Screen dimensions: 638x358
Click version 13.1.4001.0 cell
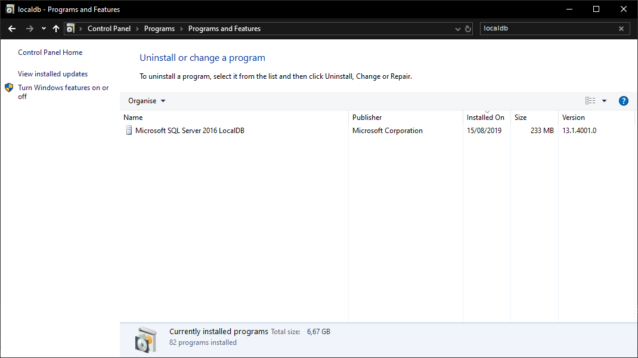580,131
